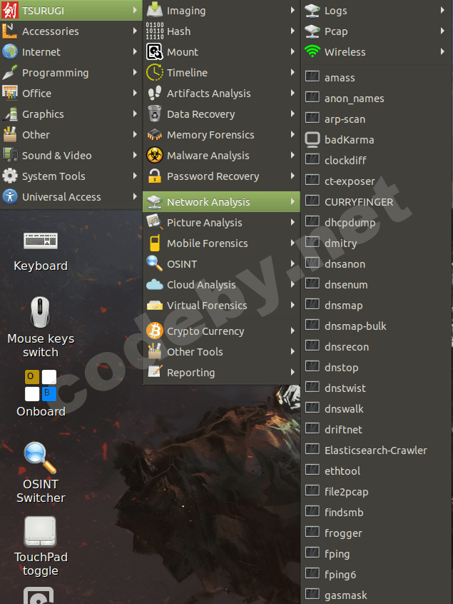Open the Pcap submenu entry
Viewport: 453px width, 604px height.
tap(376, 31)
